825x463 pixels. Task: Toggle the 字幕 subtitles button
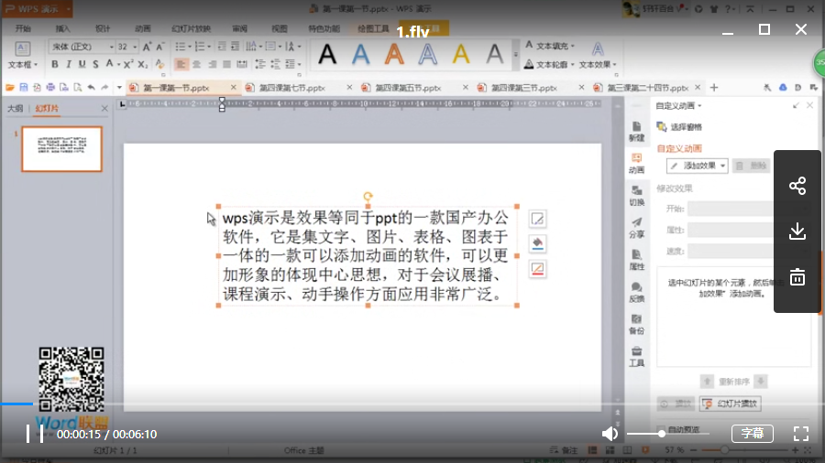[x=752, y=433]
